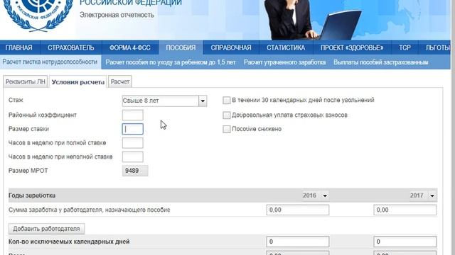Open the ТСР menu item
Screen dimensions: 455x255
click(405, 47)
